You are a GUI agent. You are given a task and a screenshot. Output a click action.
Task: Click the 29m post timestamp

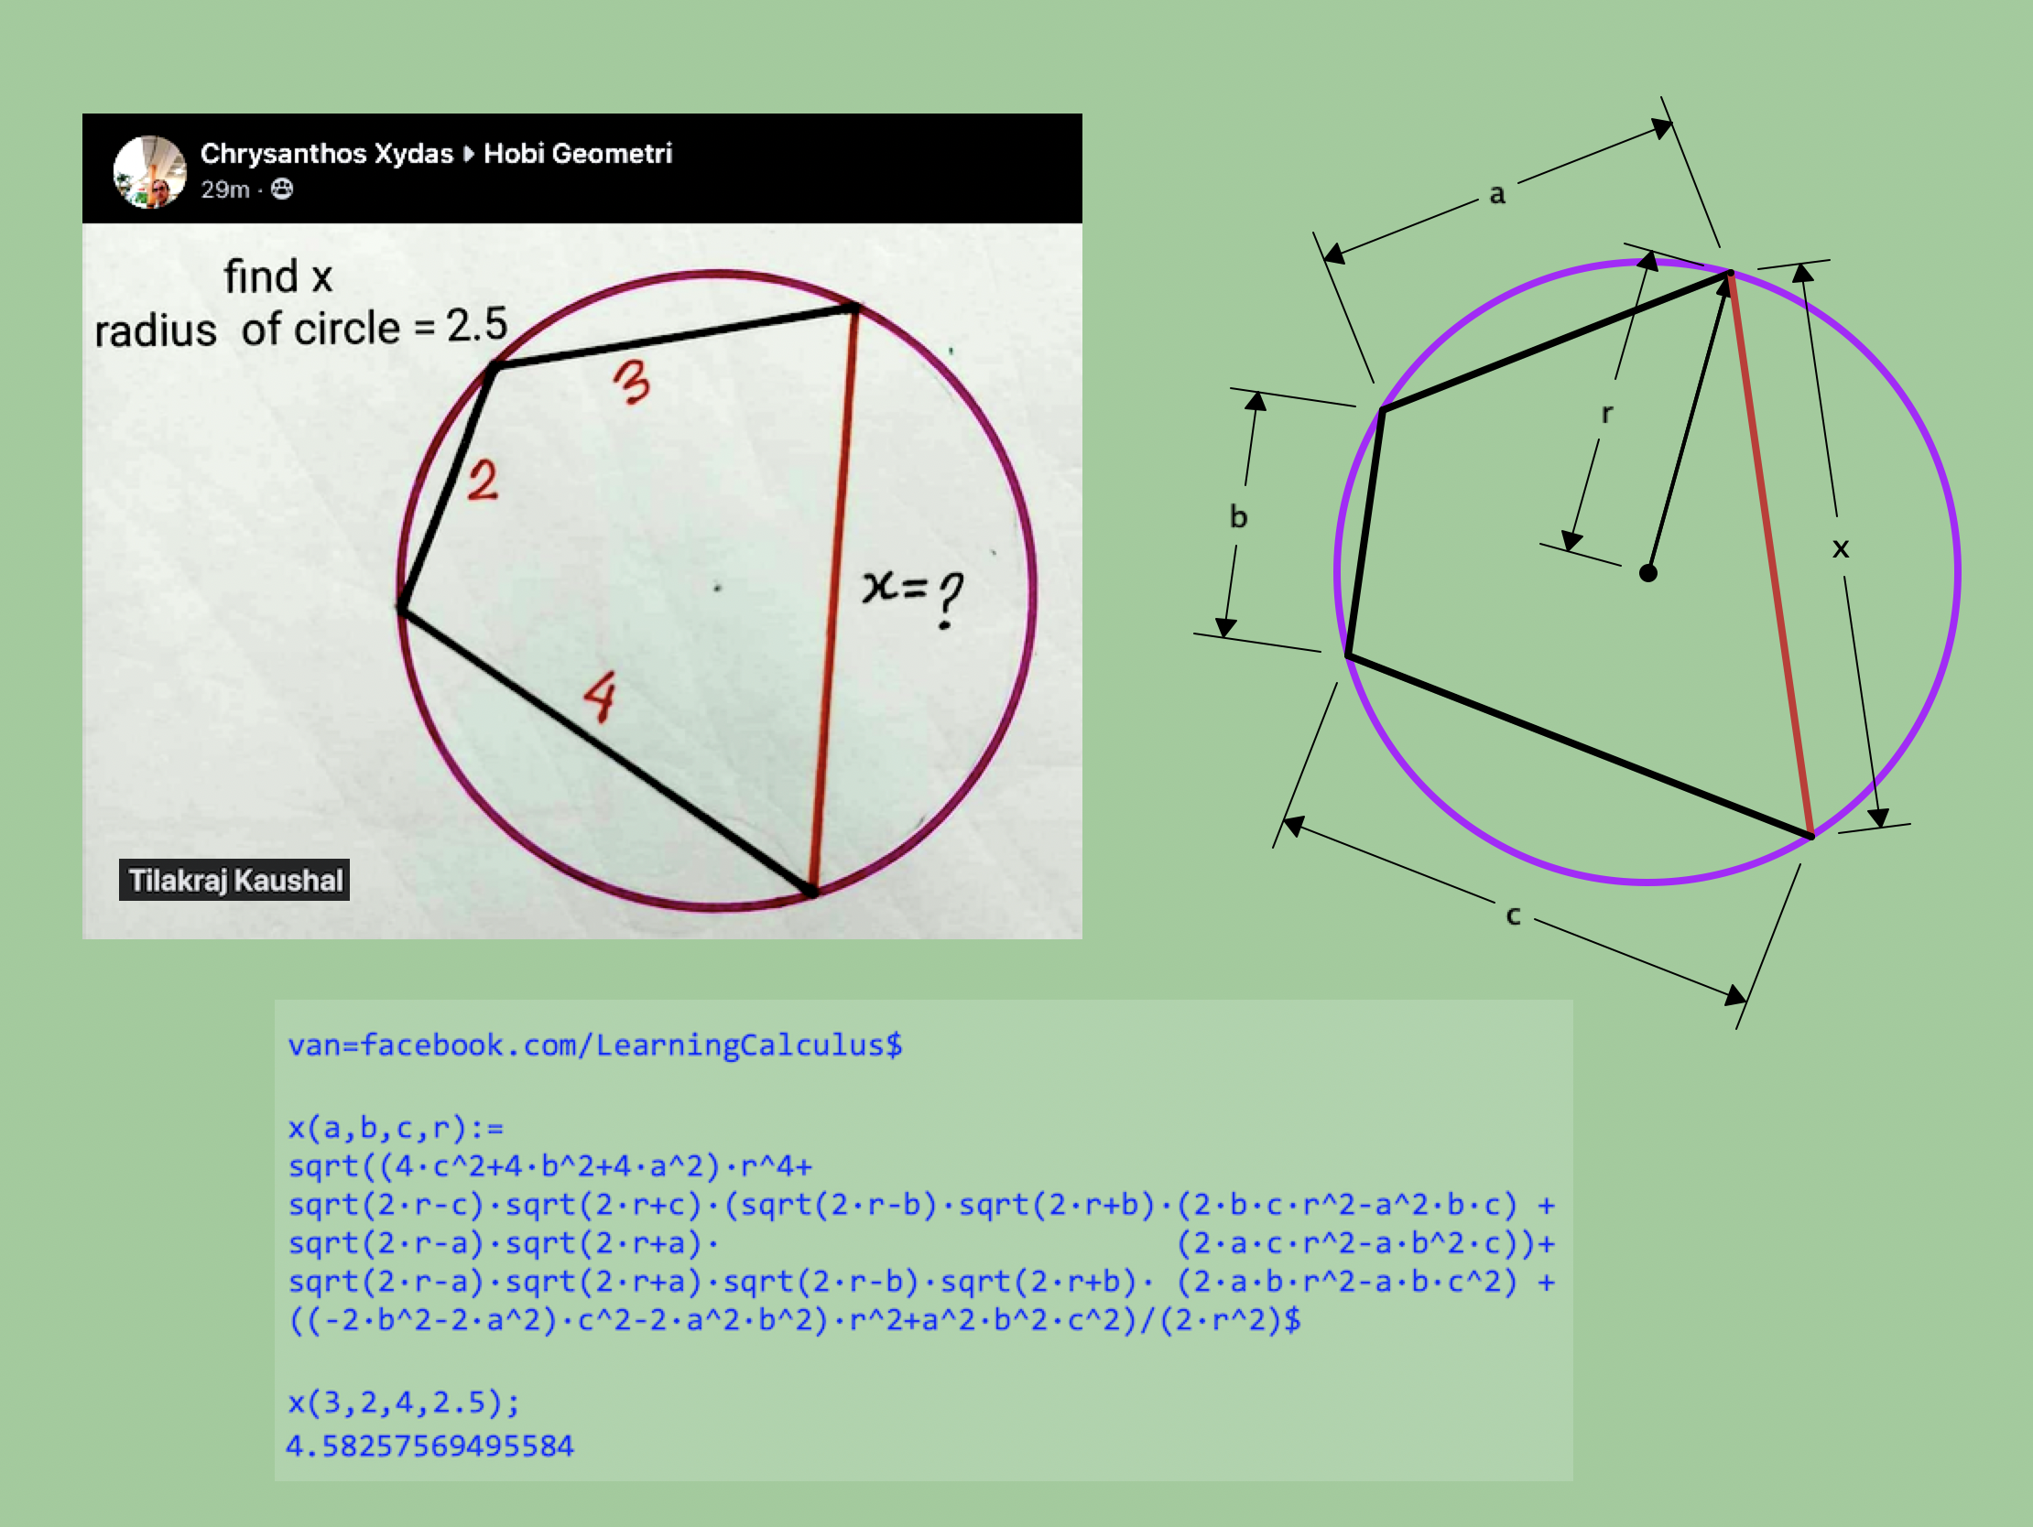(x=225, y=190)
